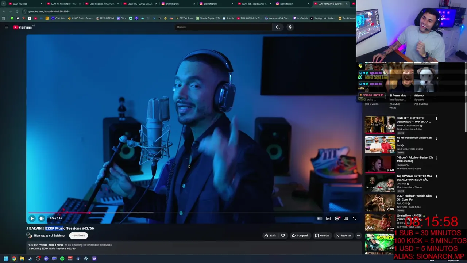Clip the video with Recortar

point(343,236)
